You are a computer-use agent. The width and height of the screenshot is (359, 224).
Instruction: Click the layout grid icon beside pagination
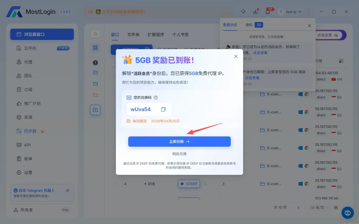(x=336, y=208)
